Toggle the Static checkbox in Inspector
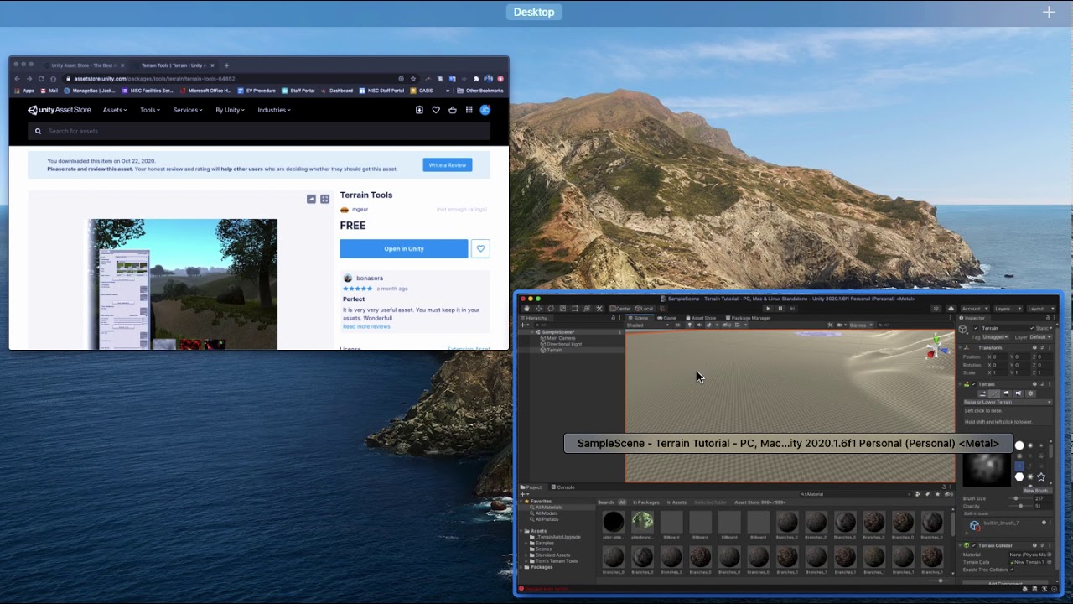This screenshot has height=604, width=1073. click(1032, 328)
